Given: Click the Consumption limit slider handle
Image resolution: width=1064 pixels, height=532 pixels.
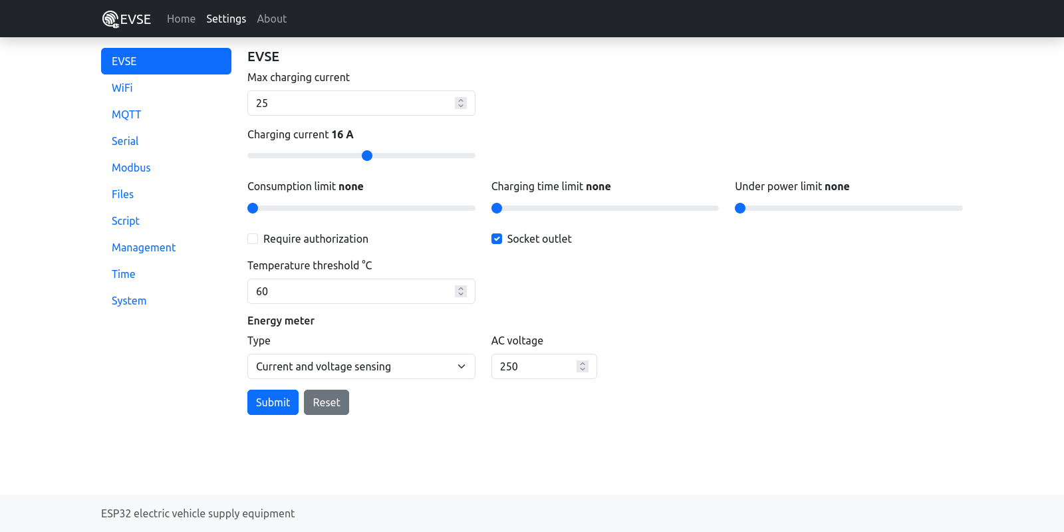Looking at the screenshot, I should point(253,208).
